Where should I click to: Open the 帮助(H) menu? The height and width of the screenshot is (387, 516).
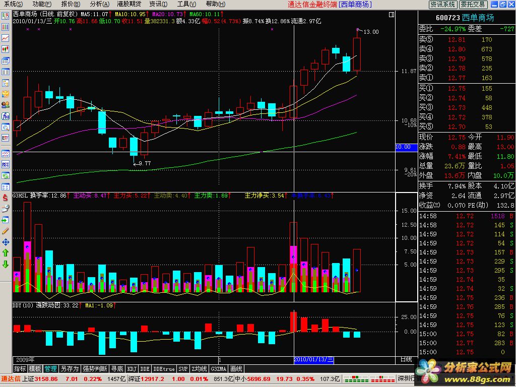pos(215,4)
